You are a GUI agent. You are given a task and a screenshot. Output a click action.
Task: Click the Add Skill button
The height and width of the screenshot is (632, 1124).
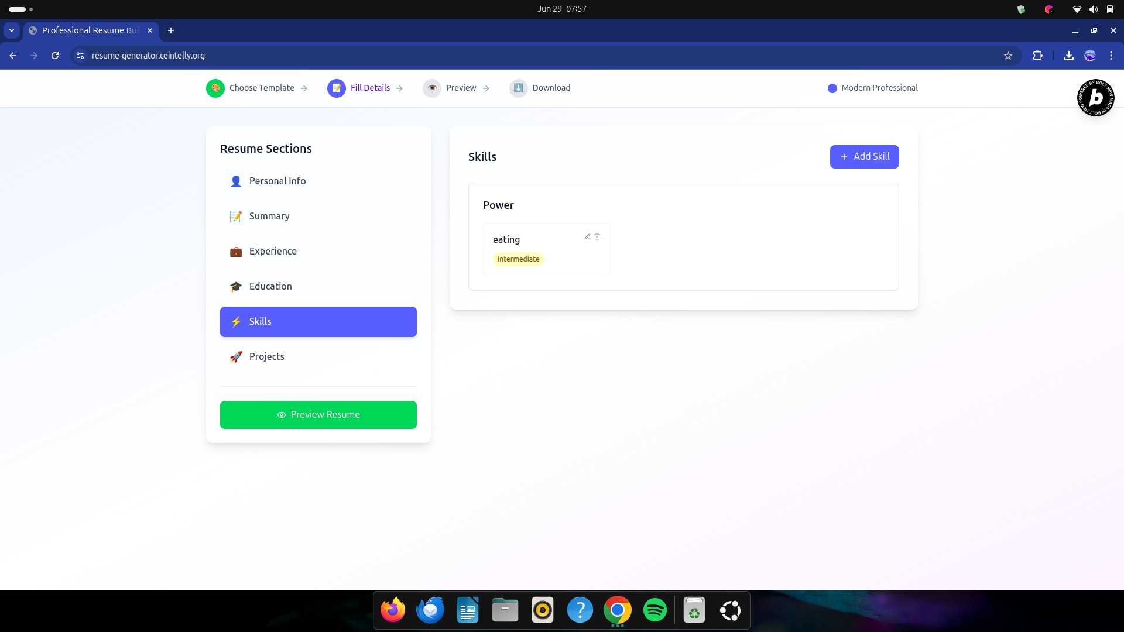click(864, 157)
